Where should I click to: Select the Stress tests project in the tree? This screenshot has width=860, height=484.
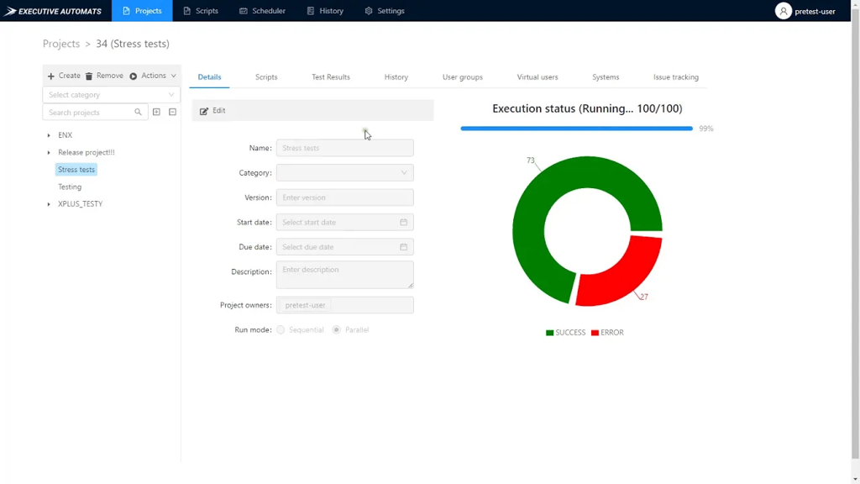click(76, 169)
